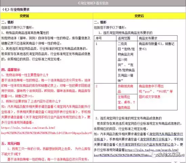186x163 pixels.
Task: Click the 商品发布要求 table header cell
Action: [157, 38]
